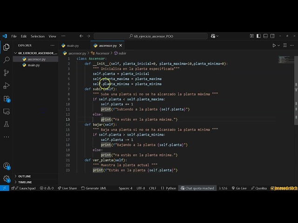
Task: Toggle the bottom panel
Action: 265,36
